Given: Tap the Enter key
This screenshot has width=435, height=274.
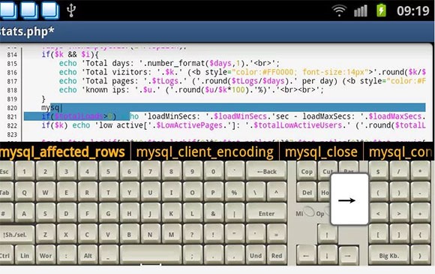Looking at the screenshot, I should coord(266,213).
